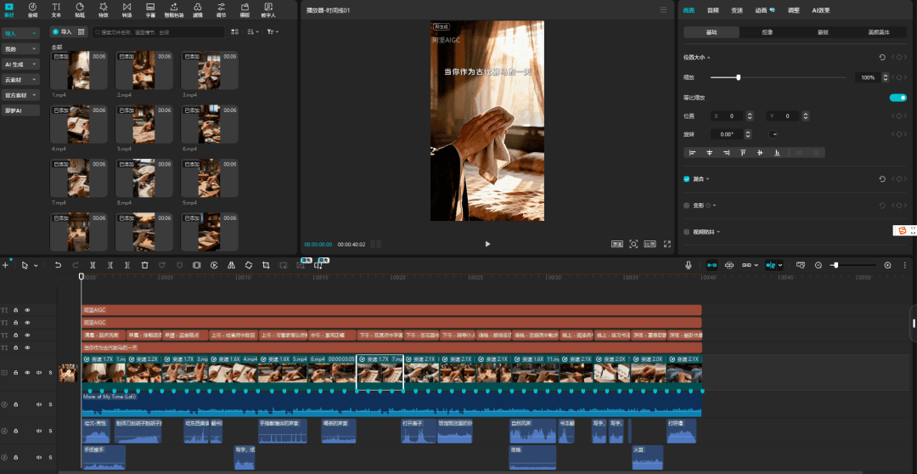Viewport: 917px width, 474px height.
Task: Uncheck the 混合 (Blend) checkbox
Action: [687, 179]
